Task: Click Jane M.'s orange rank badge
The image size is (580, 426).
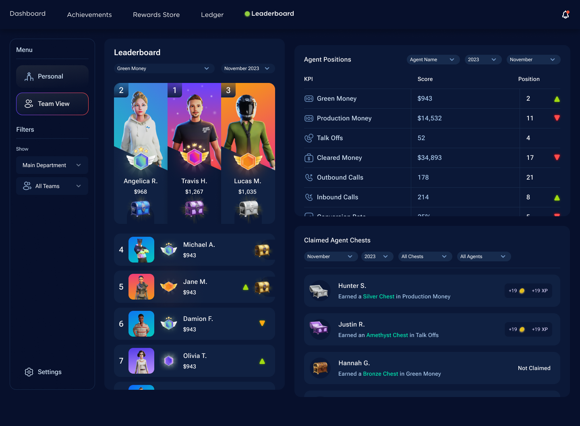Action: pos(169,287)
